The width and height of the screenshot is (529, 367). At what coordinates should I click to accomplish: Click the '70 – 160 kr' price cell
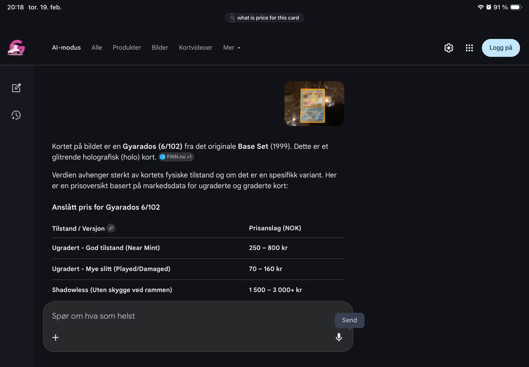[x=266, y=269]
